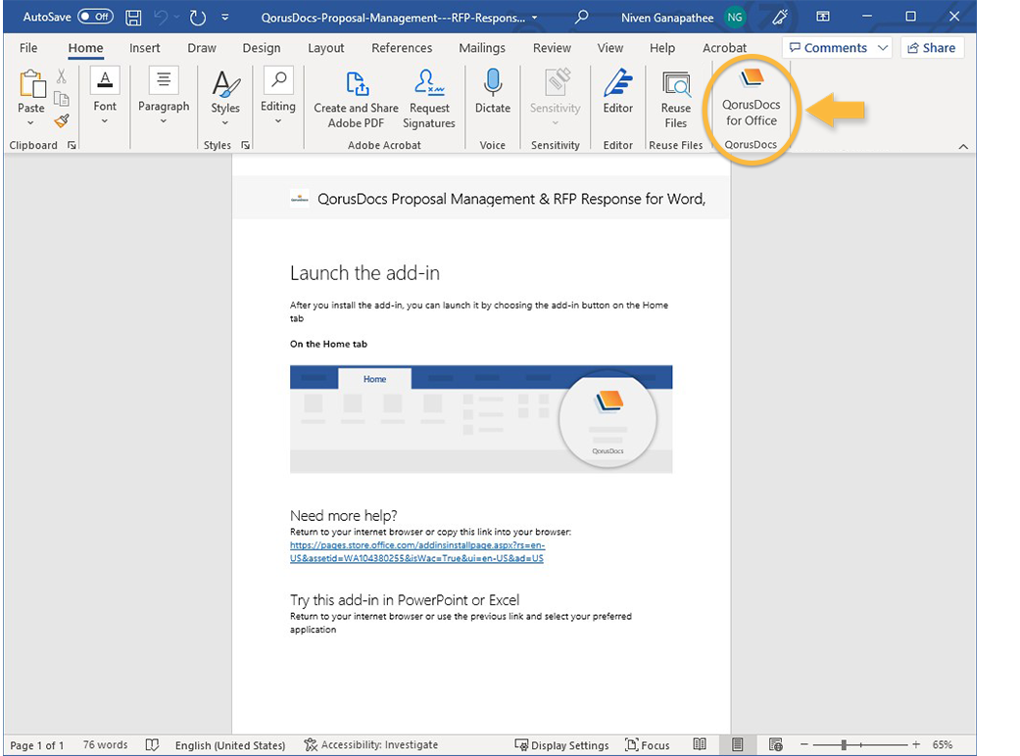
Task: Open Ribbon Display Options icon
Action: click(x=823, y=17)
